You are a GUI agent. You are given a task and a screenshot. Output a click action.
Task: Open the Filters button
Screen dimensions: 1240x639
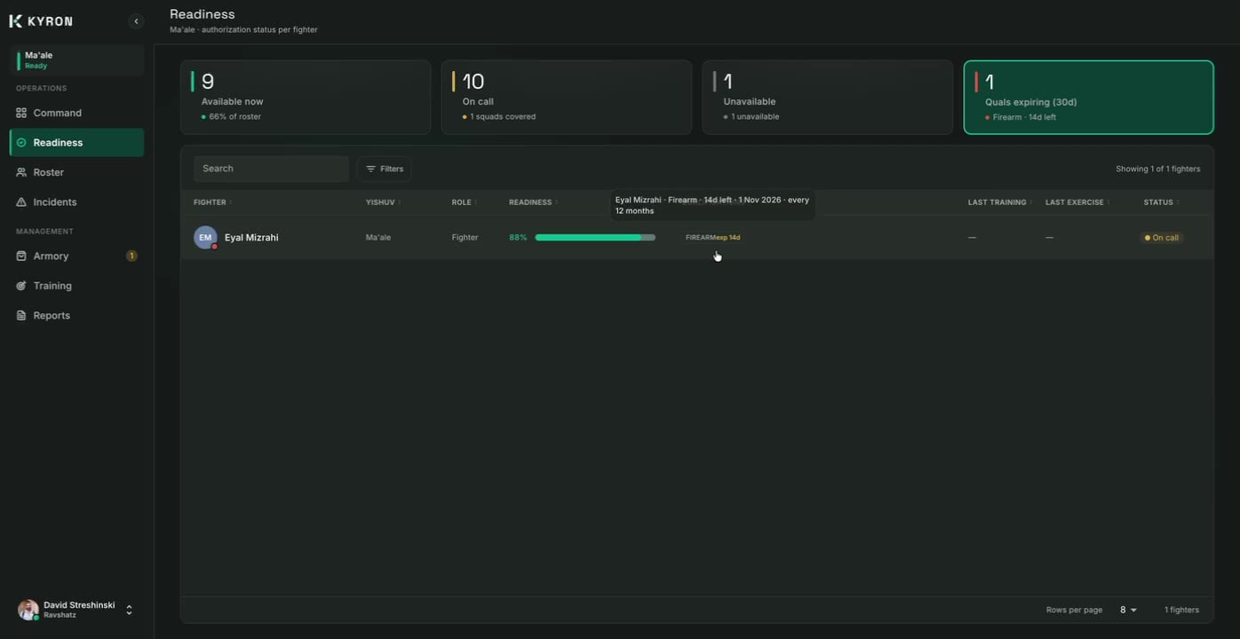point(384,169)
